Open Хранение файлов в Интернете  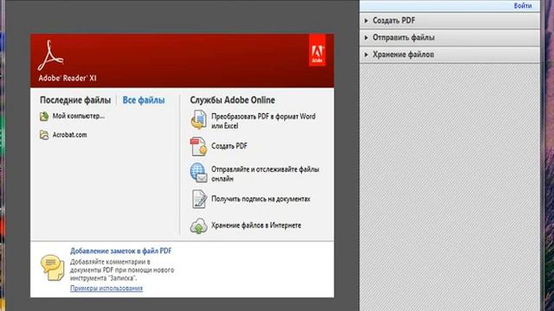pos(256,225)
